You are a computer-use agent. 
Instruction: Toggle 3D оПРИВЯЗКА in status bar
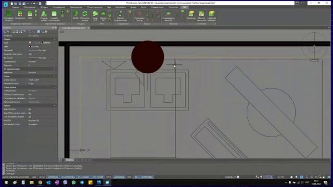68,177
